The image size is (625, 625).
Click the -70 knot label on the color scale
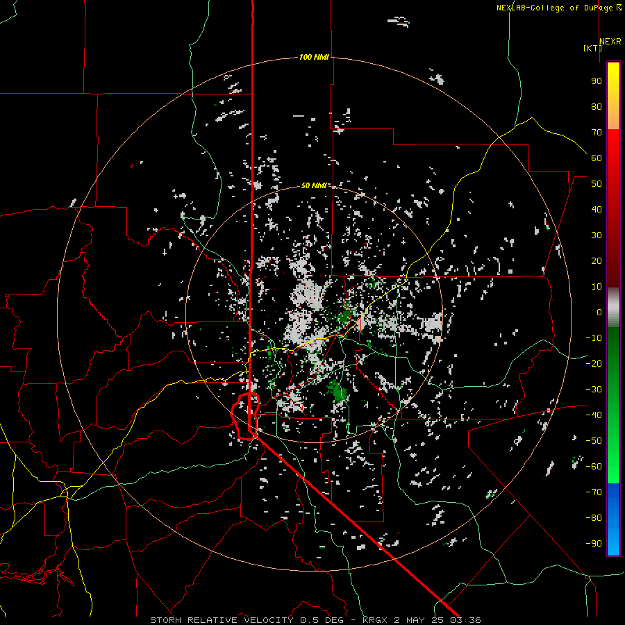(594, 492)
